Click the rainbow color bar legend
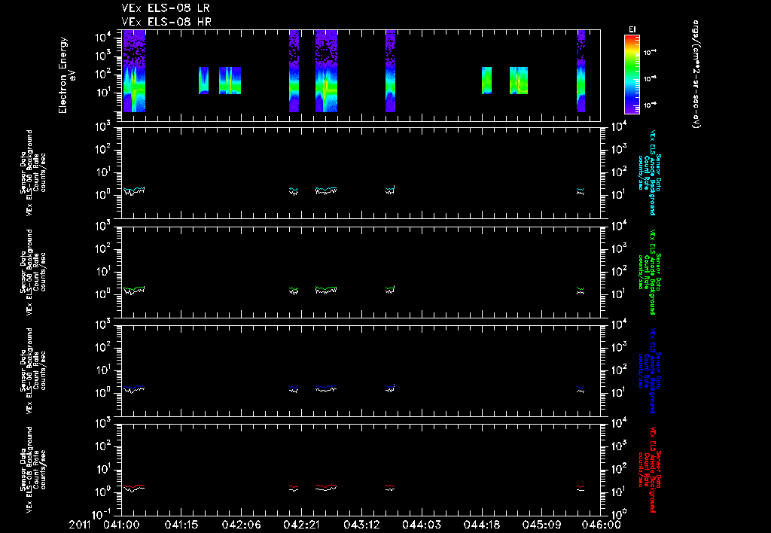 click(632, 75)
